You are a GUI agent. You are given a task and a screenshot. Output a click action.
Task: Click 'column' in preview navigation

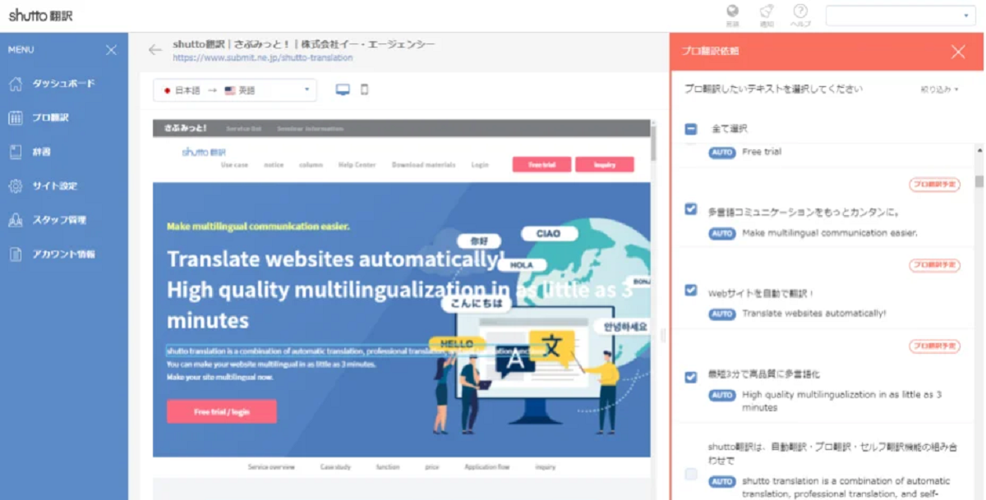point(311,165)
